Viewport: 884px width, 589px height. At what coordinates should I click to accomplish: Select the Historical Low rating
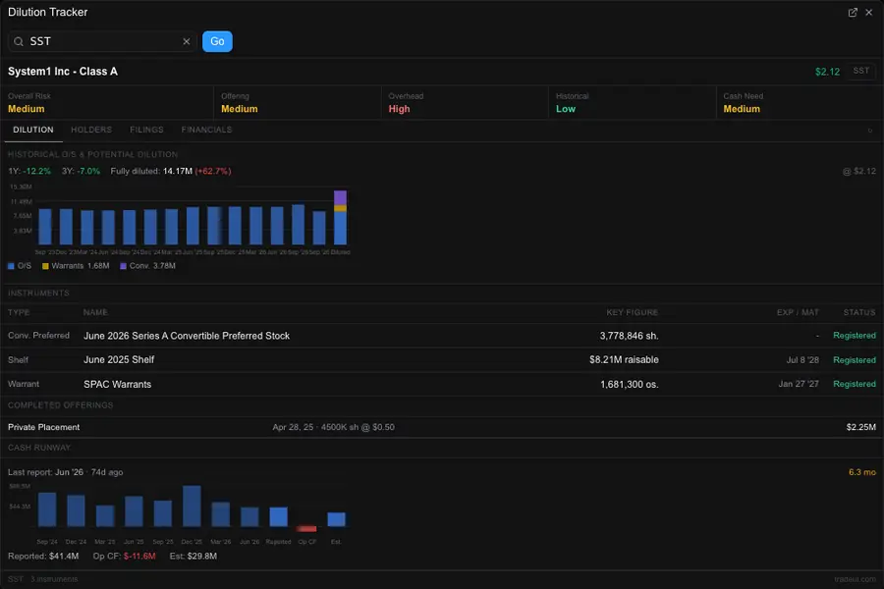(566, 109)
